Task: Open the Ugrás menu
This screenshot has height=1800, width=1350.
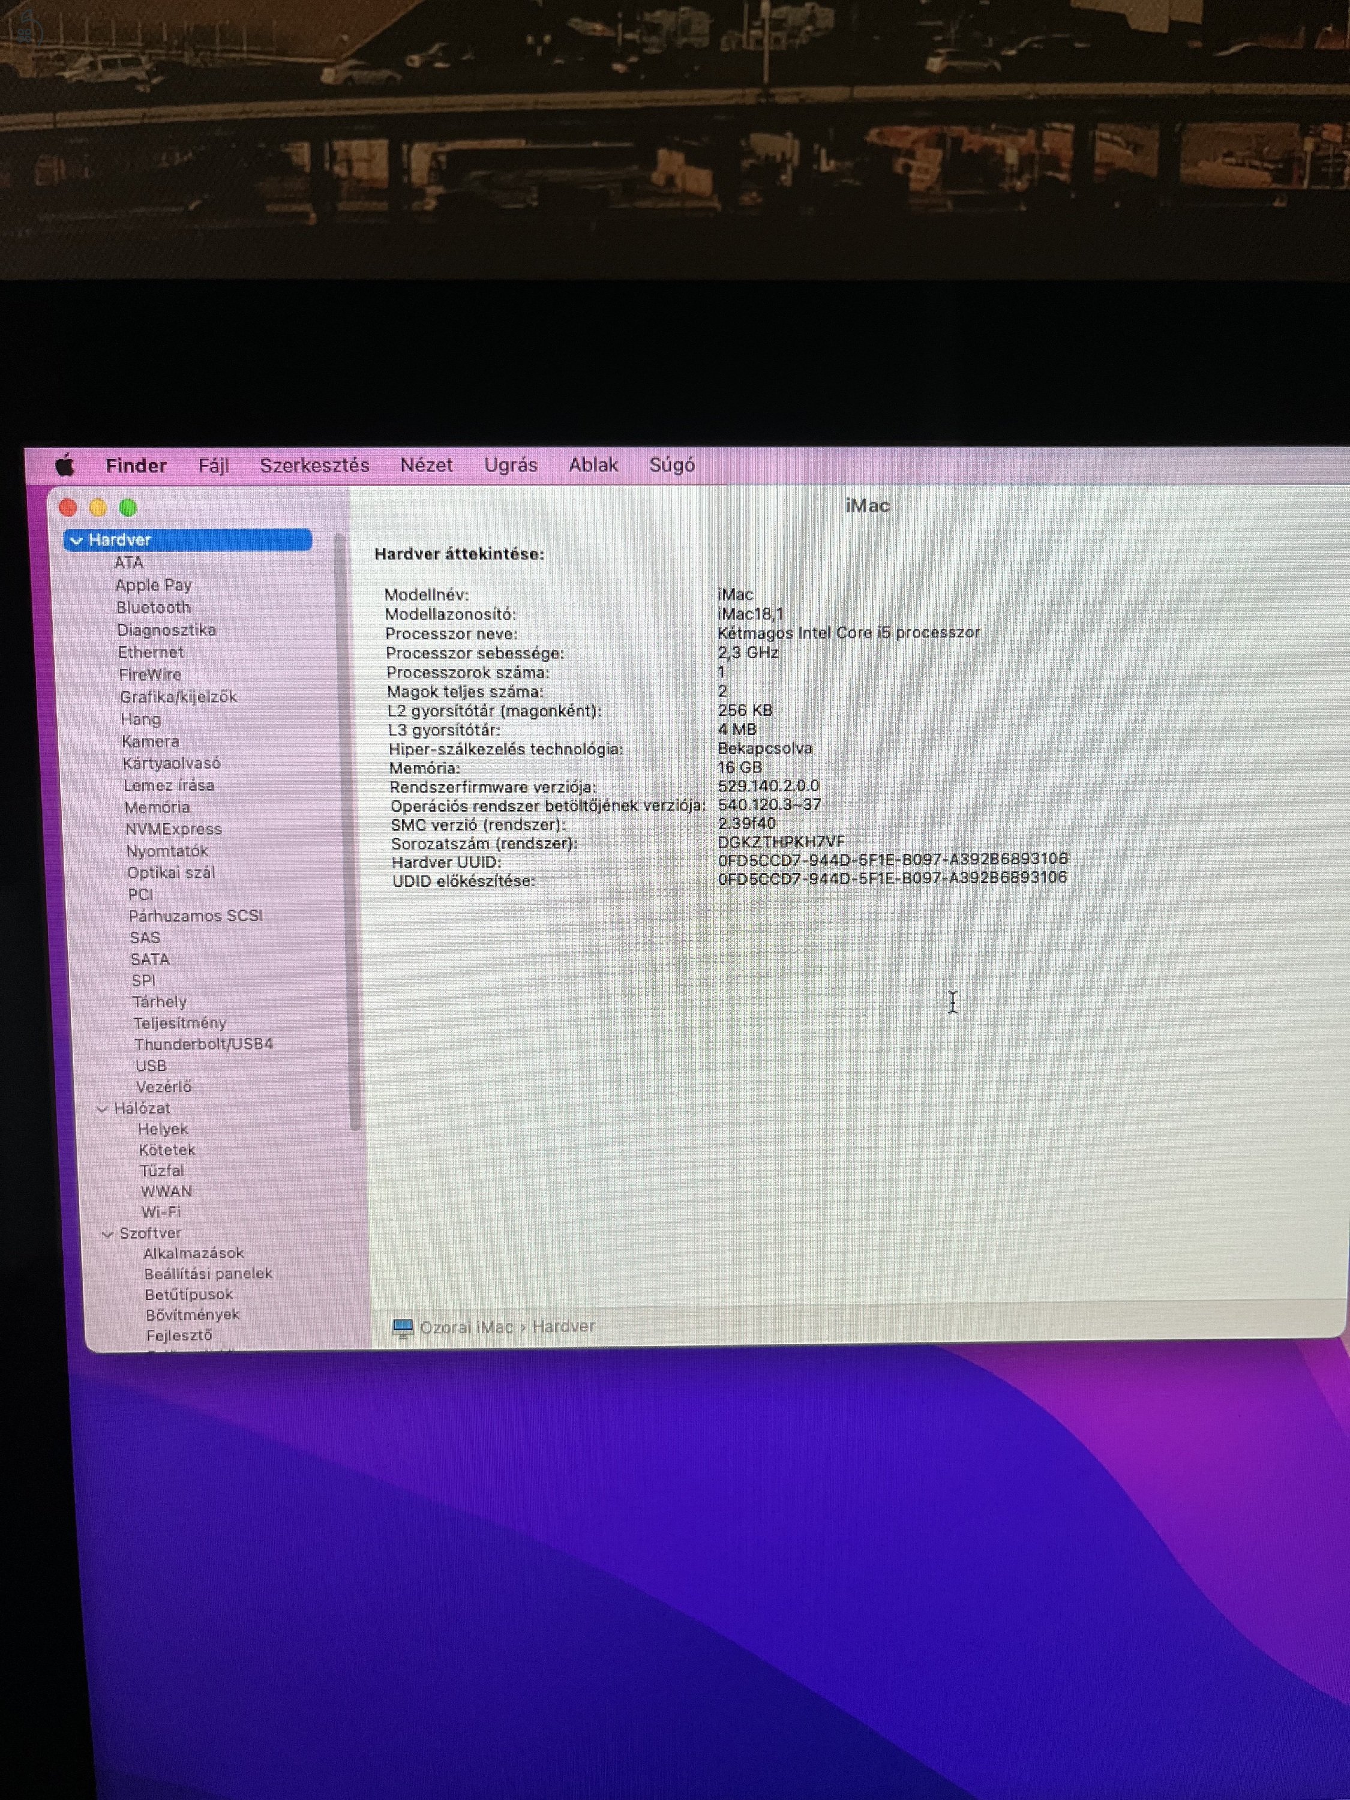Action: coord(510,464)
